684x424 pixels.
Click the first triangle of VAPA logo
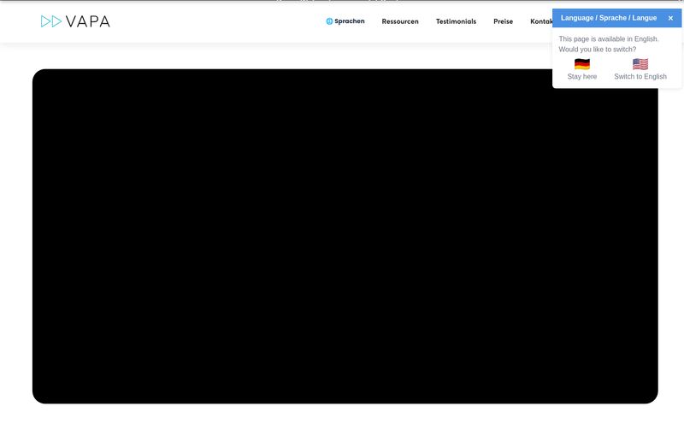[x=45, y=21]
